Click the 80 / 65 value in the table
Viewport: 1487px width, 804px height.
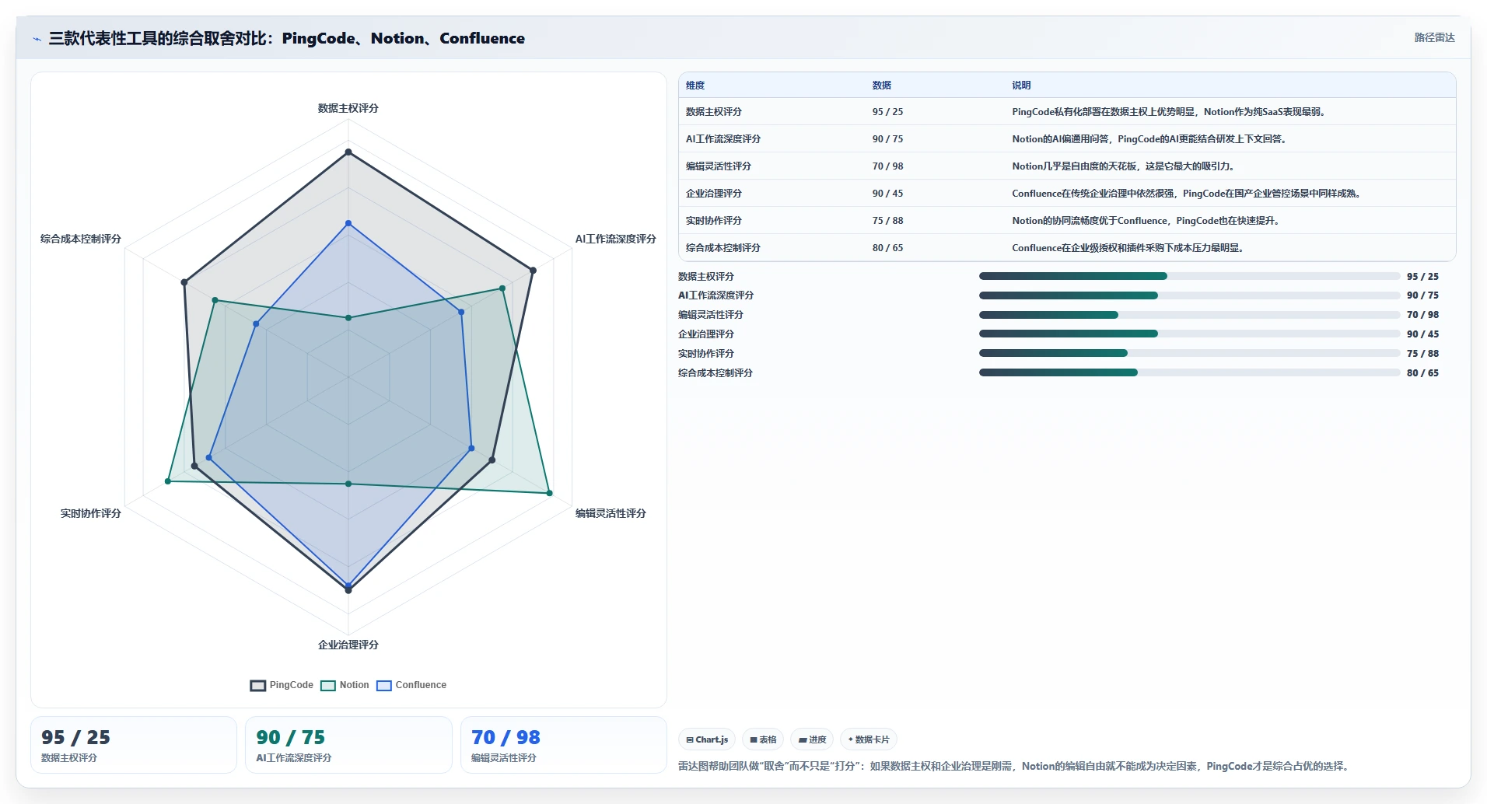click(887, 248)
